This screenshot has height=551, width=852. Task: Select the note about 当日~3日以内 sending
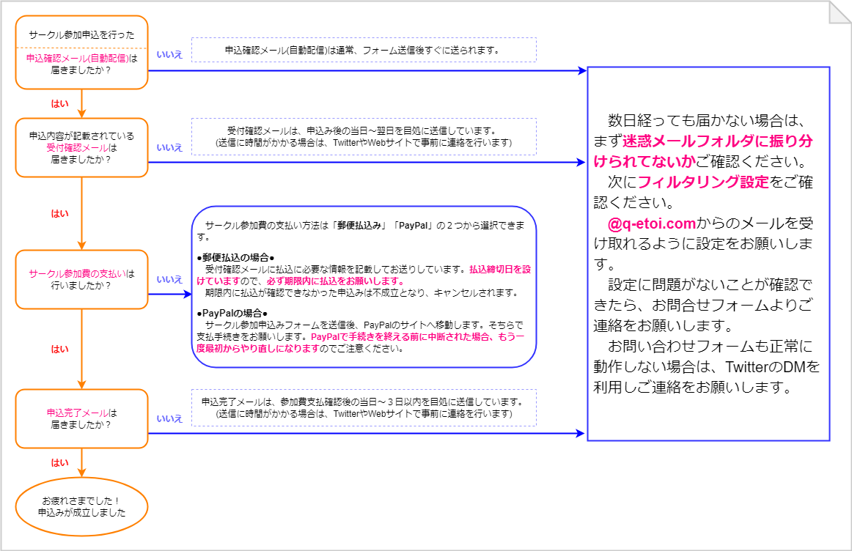(x=363, y=408)
